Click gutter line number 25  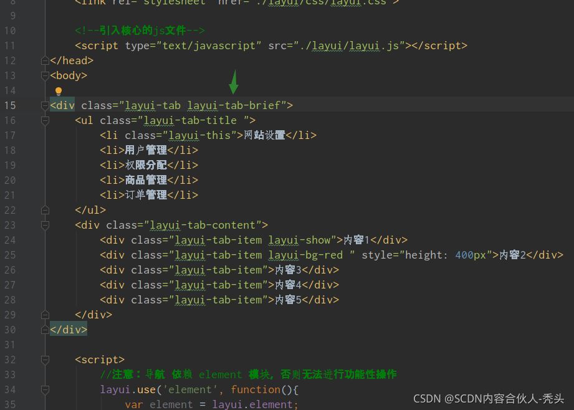point(10,255)
